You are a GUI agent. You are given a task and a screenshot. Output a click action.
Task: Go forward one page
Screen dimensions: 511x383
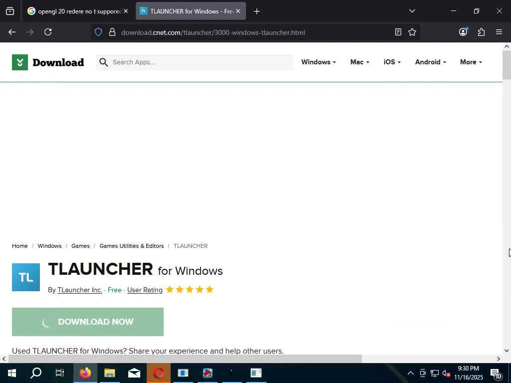(30, 32)
